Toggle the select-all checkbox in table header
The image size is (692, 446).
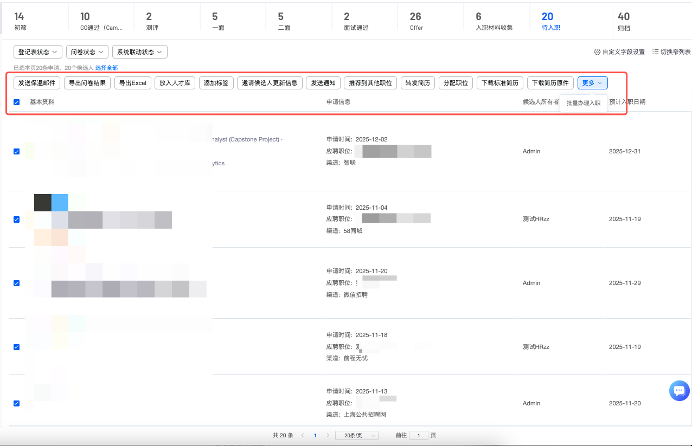(16, 102)
